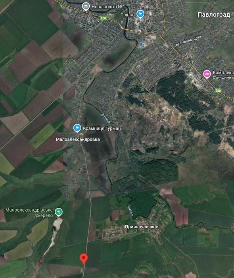Open the Малоолександрівське джерело text label
This screenshot has height=278, width=234.
[x=29, y=213]
